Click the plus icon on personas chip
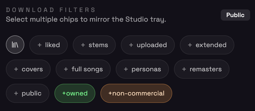The image size is (255, 111). tap(126, 69)
